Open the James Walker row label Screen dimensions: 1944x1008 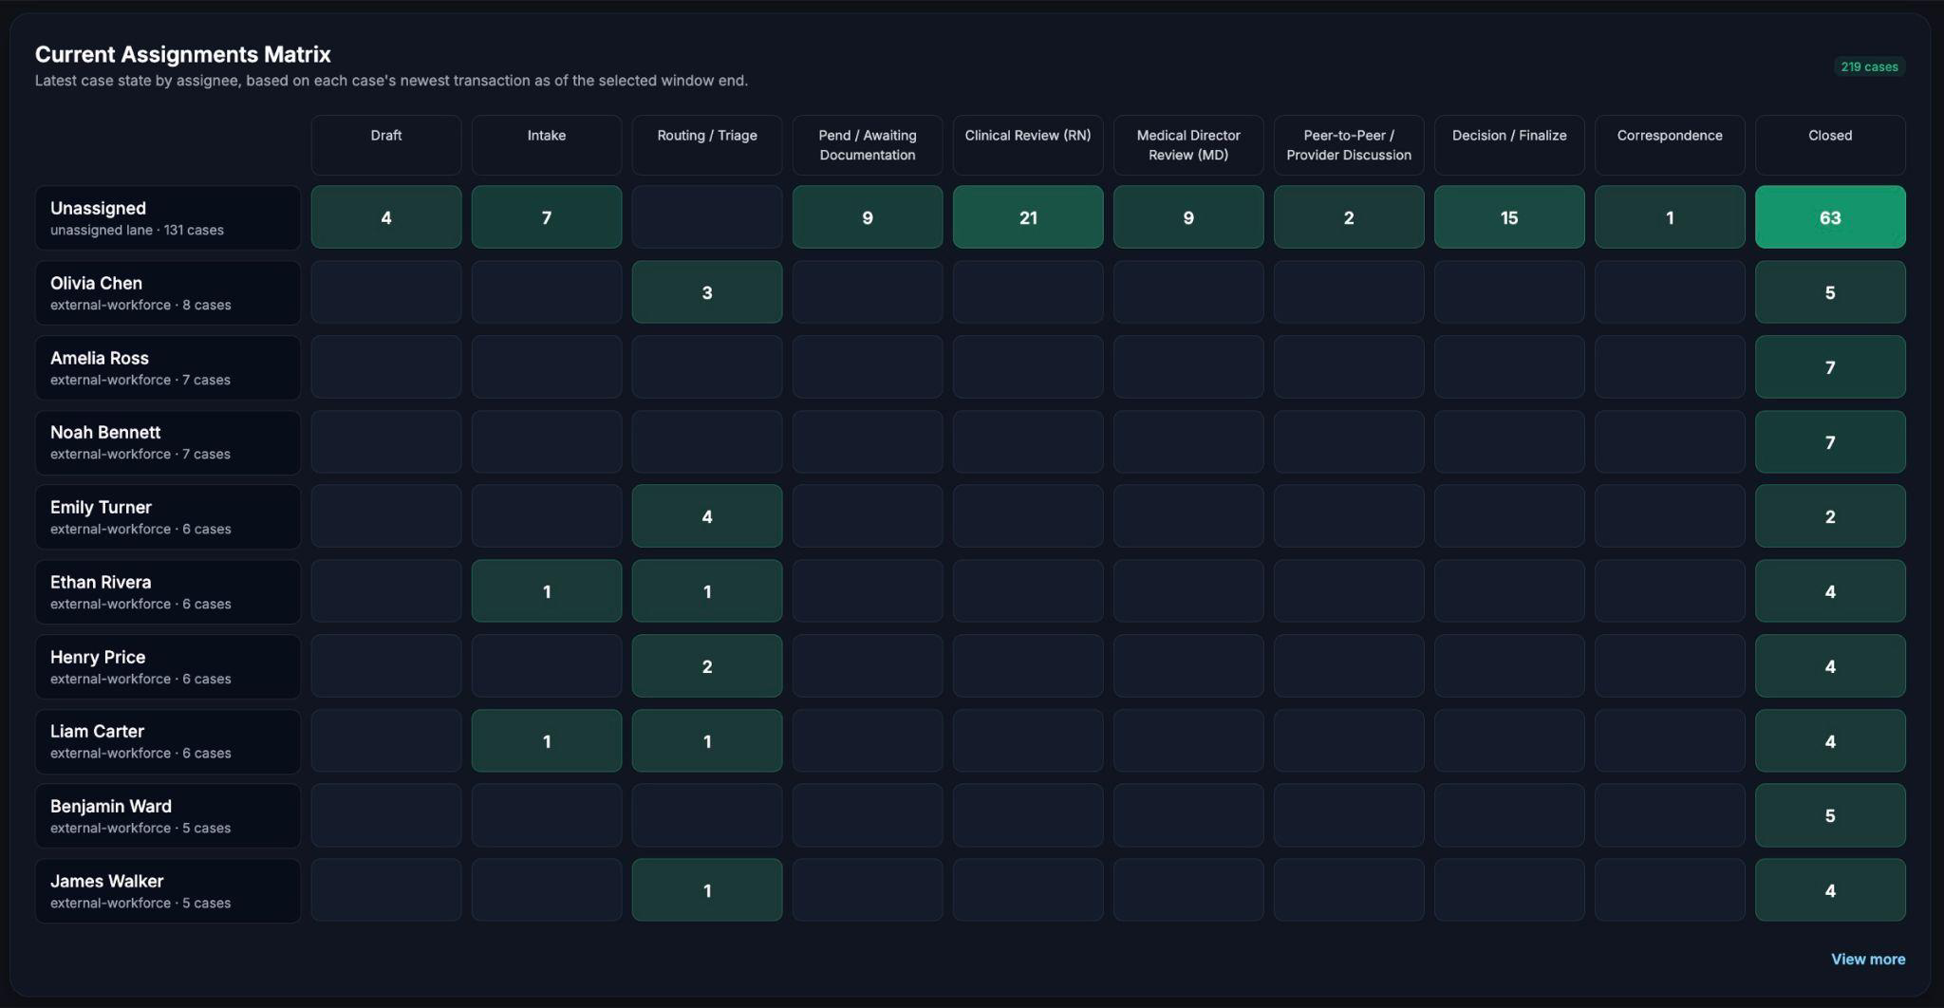(x=168, y=890)
